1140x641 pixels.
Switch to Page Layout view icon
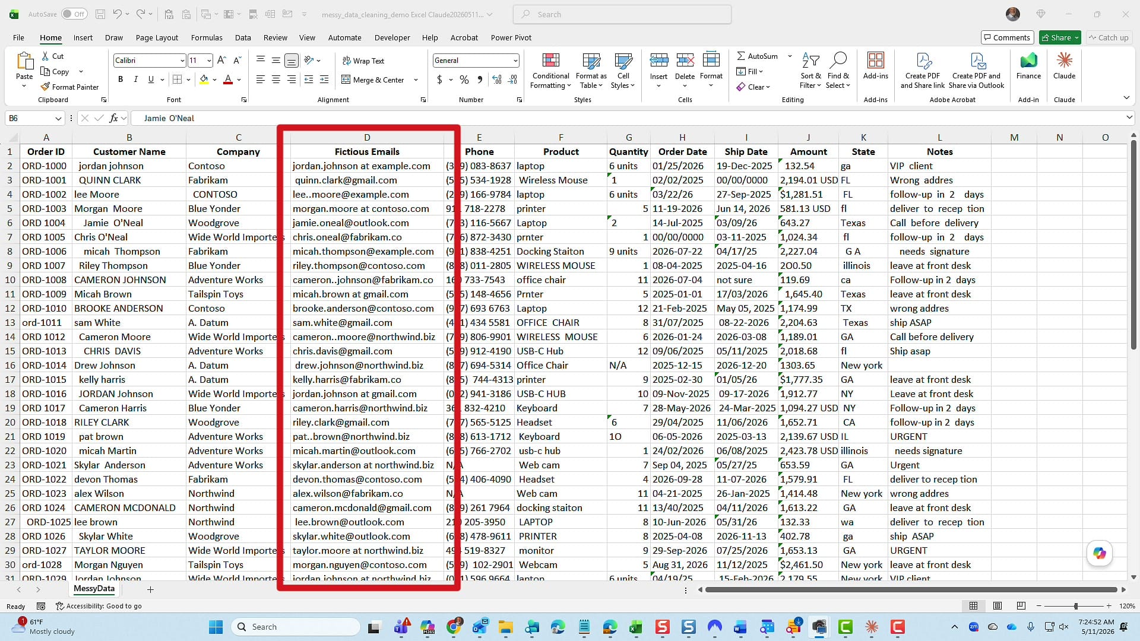point(997,606)
